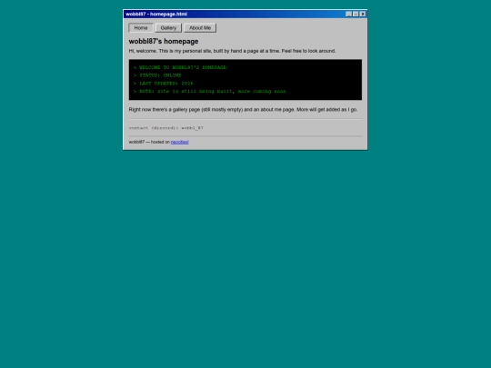This screenshot has width=491, height=368.
Task: Click the 'NOTE: site is still being built' line
Action: pyautogui.click(x=209, y=92)
